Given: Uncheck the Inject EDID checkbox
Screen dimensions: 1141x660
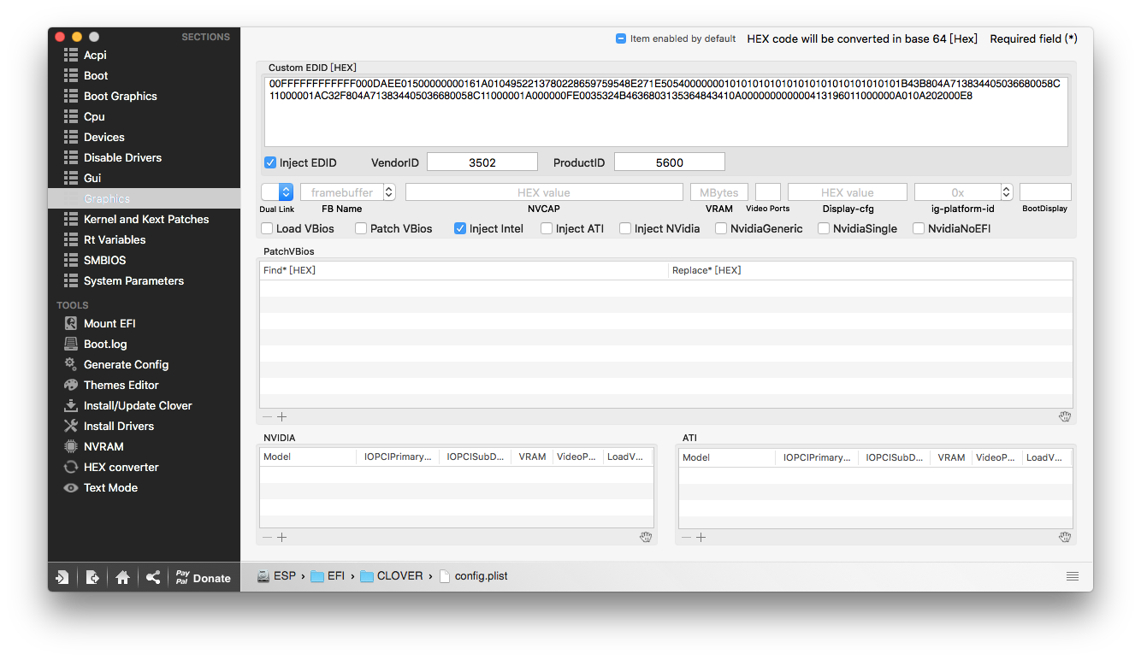Looking at the screenshot, I should coord(270,162).
